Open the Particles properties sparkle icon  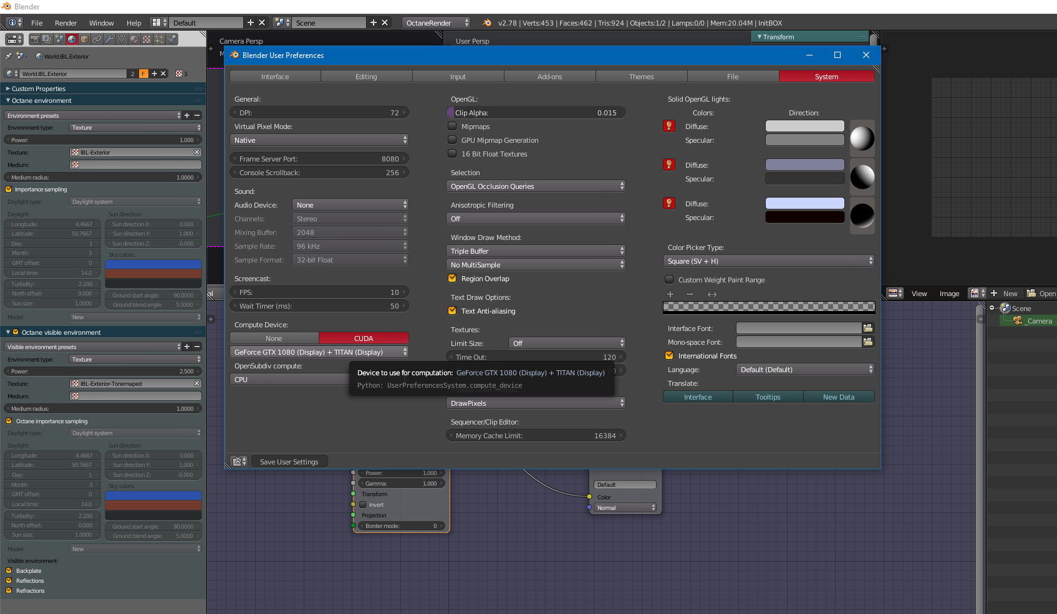click(x=159, y=39)
